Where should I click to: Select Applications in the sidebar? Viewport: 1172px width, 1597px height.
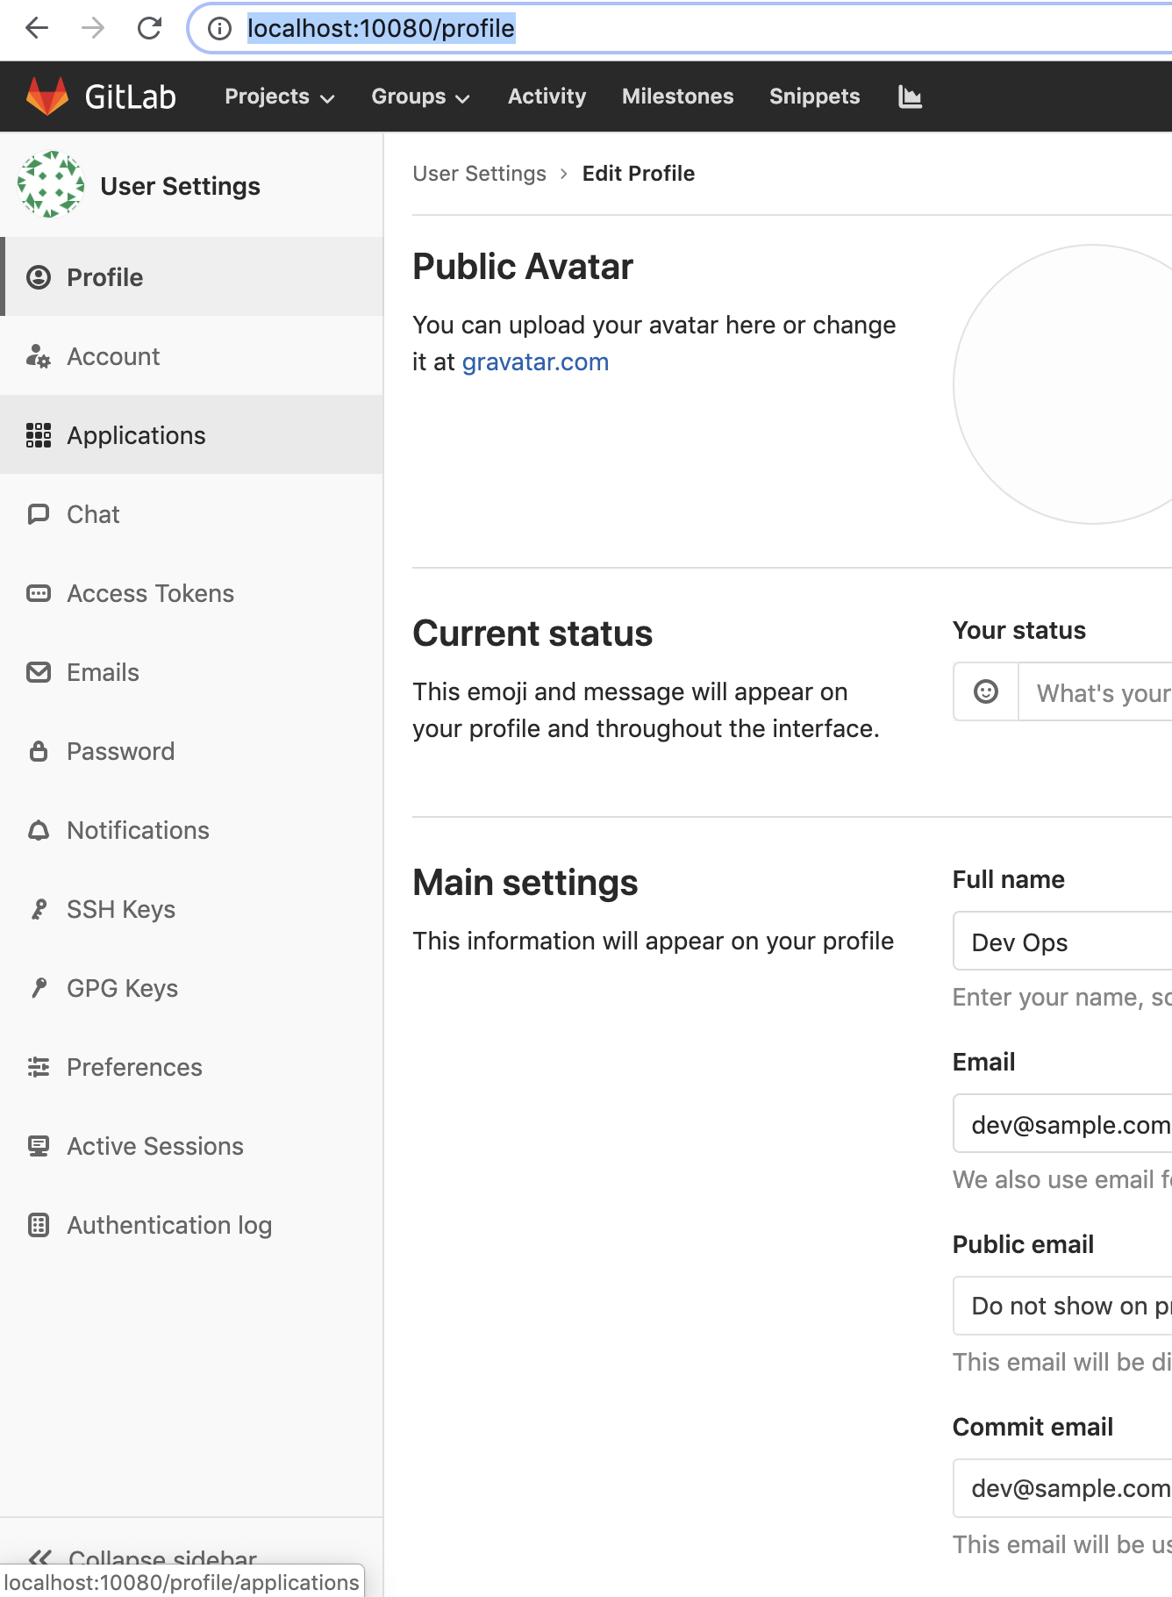pyautogui.click(x=191, y=434)
